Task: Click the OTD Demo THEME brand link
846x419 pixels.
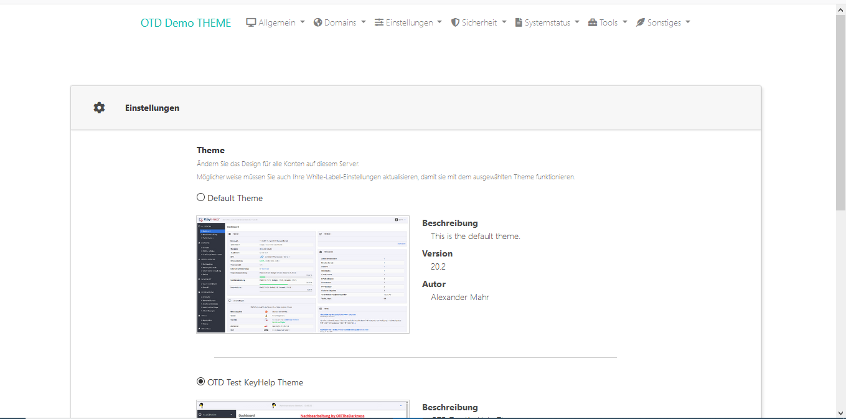Action: [186, 23]
